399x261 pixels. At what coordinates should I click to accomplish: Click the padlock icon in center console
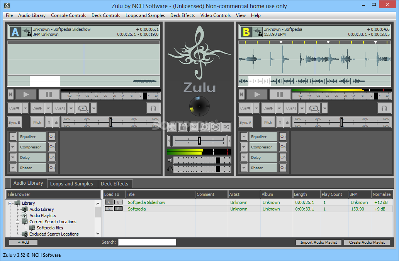point(183,127)
